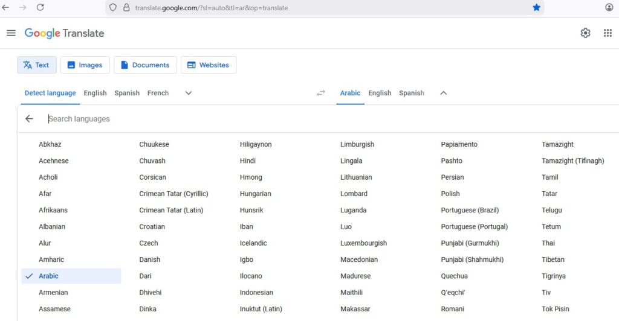The image size is (619, 321).
Task: Switch to the Images translation tab
Action: 85,65
